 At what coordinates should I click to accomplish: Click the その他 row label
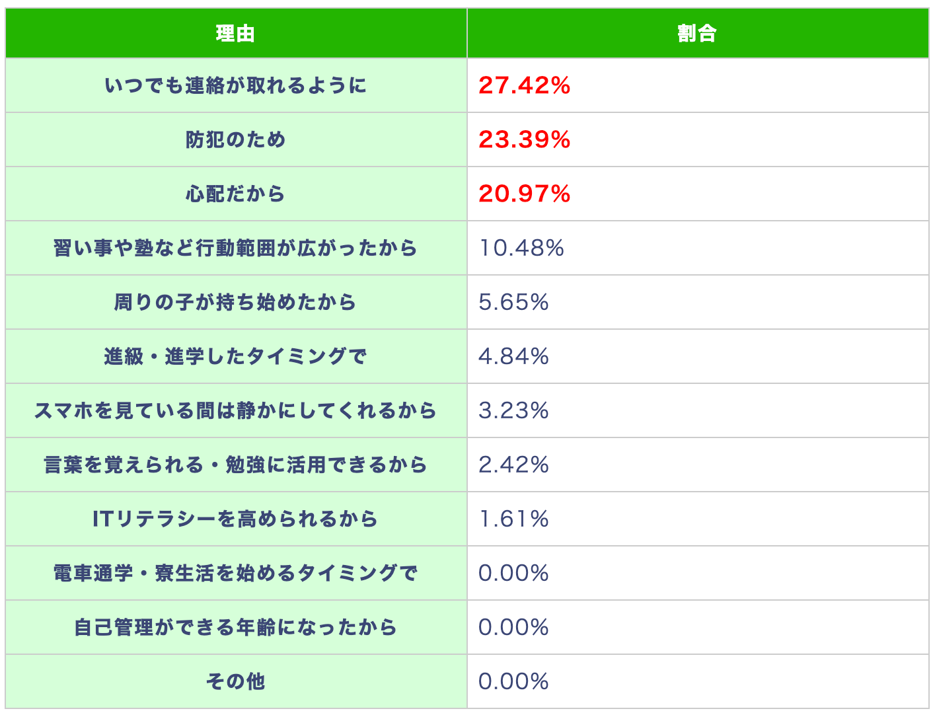(x=236, y=681)
